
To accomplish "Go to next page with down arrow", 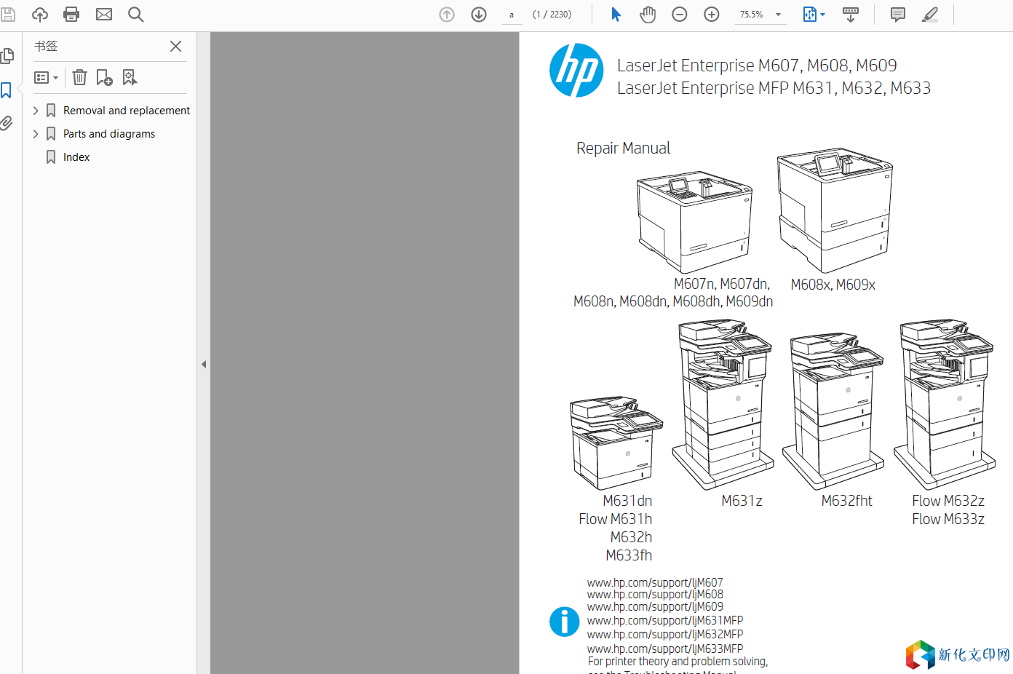I will tap(479, 15).
